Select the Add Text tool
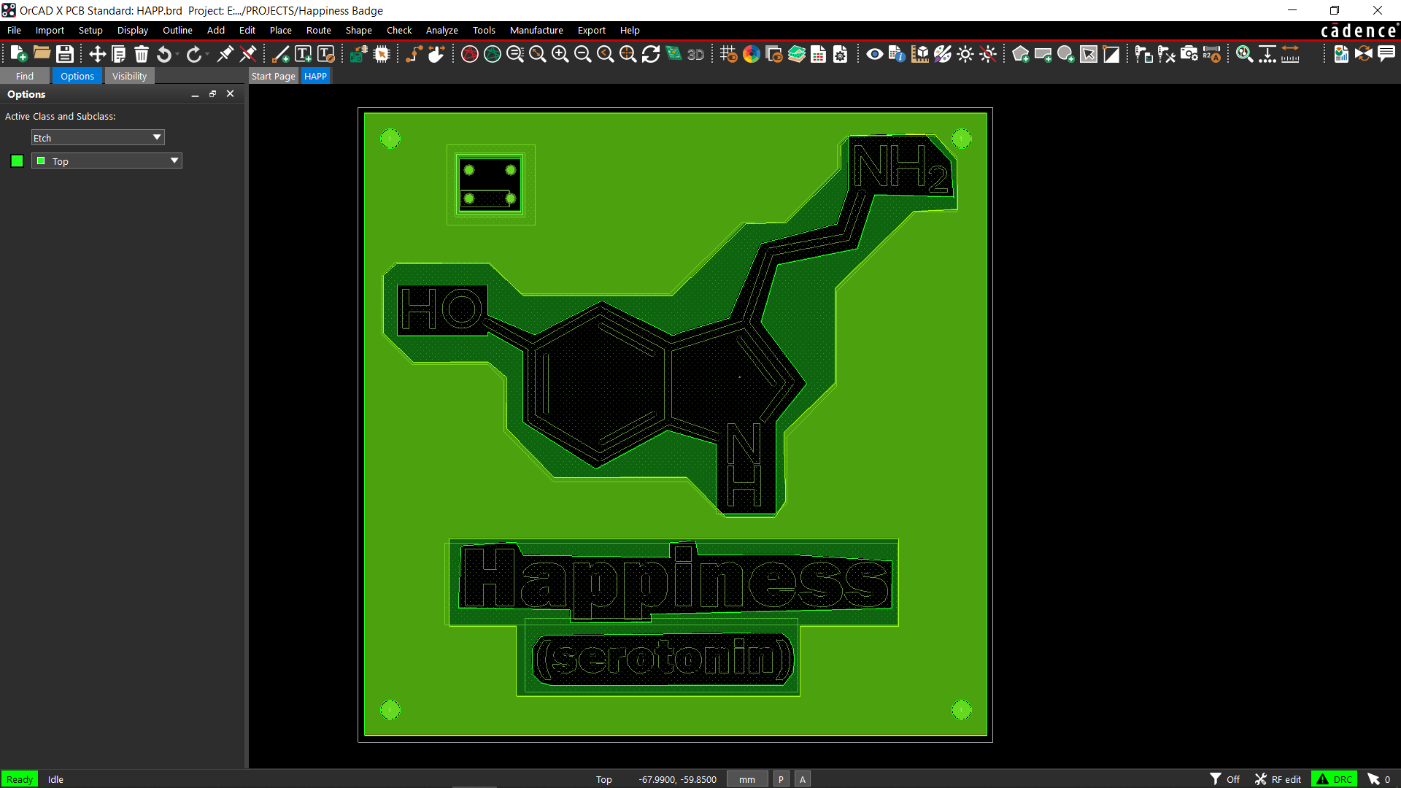 click(304, 54)
